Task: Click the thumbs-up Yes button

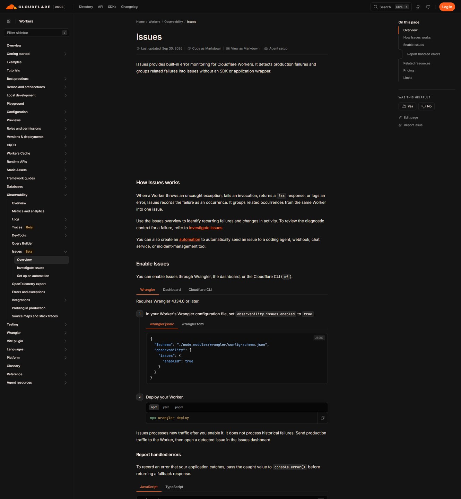Action: click(407, 106)
